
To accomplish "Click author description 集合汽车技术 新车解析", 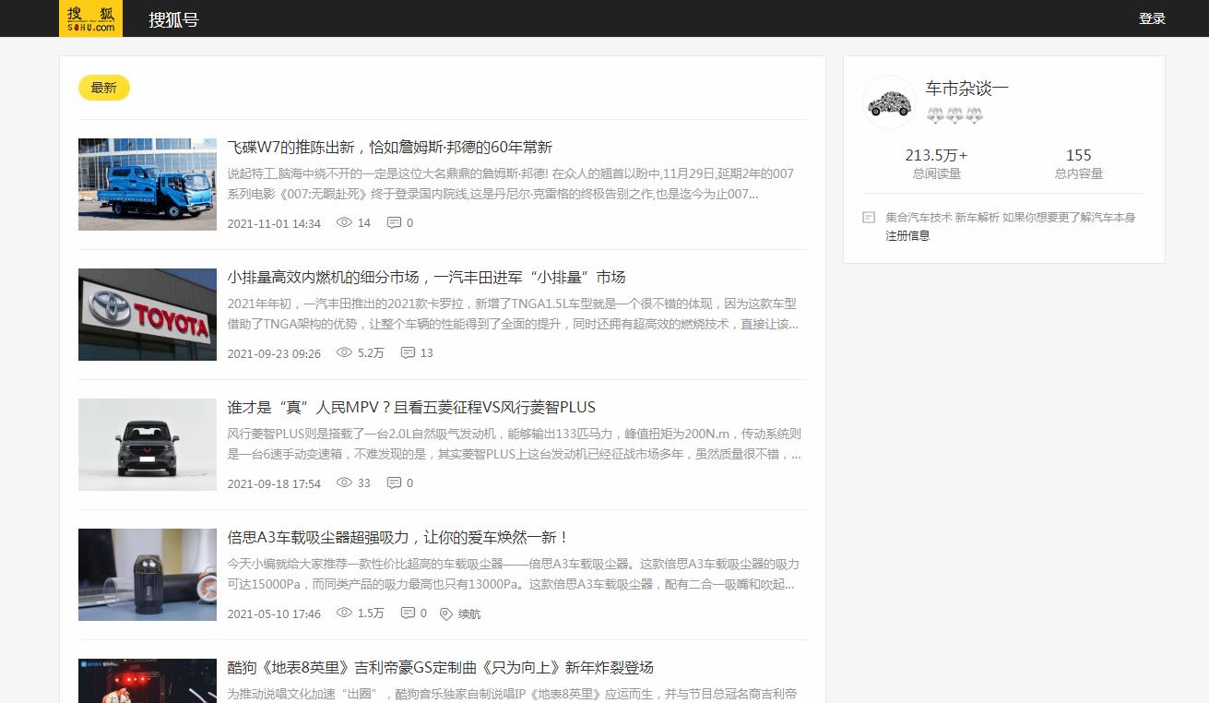I will click(1011, 218).
